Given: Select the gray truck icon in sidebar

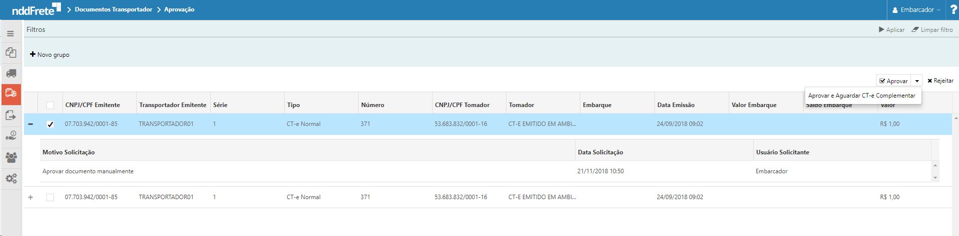Looking at the screenshot, I should click(x=11, y=74).
